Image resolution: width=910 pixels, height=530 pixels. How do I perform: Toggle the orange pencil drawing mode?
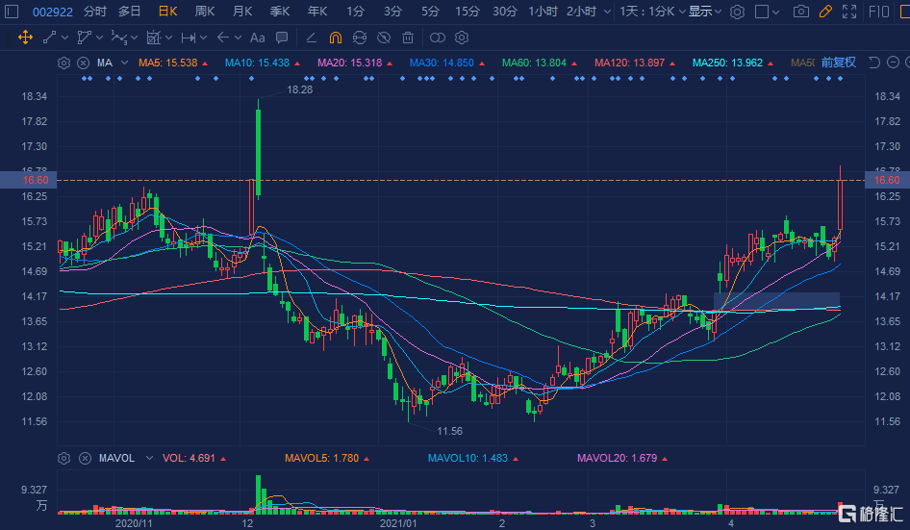824,12
